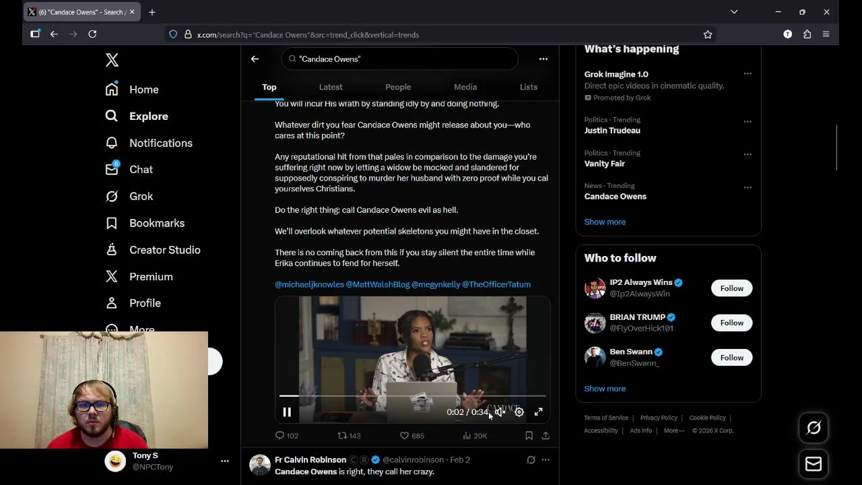Viewport: 862px width, 485px height.
Task: View analytics showing 20K views
Action: click(474, 436)
